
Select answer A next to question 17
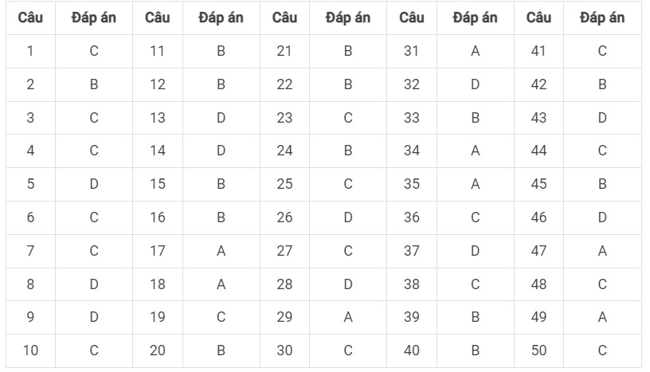(221, 251)
